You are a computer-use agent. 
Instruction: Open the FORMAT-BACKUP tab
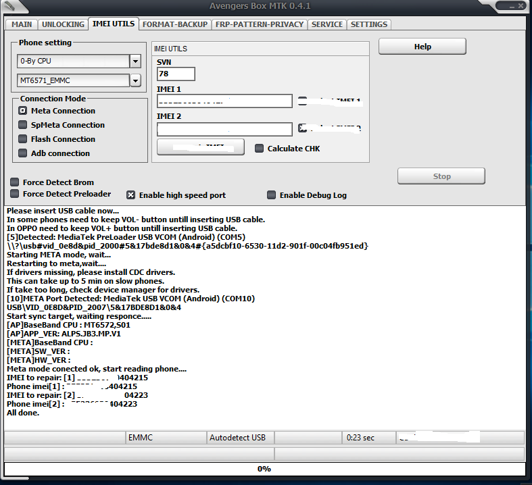pos(175,24)
